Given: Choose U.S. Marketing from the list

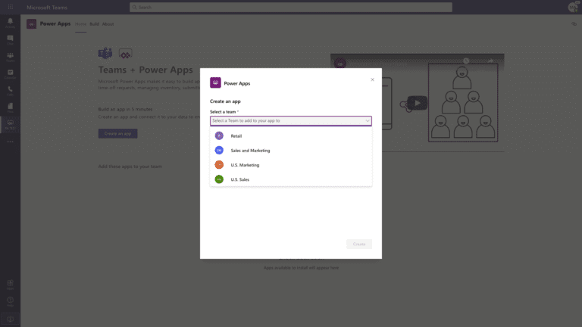Looking at the screenshot, I should tap(291, 164).
